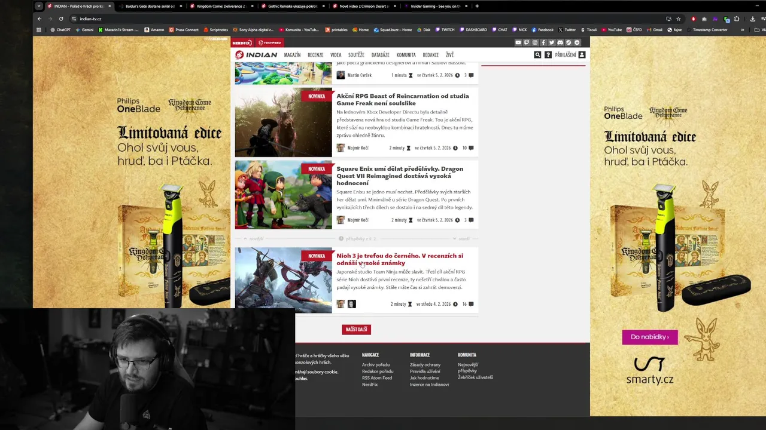Open the Inzerce na Indianovi footer link
This screenshot has width=766, height=430.
pos(429,385)
